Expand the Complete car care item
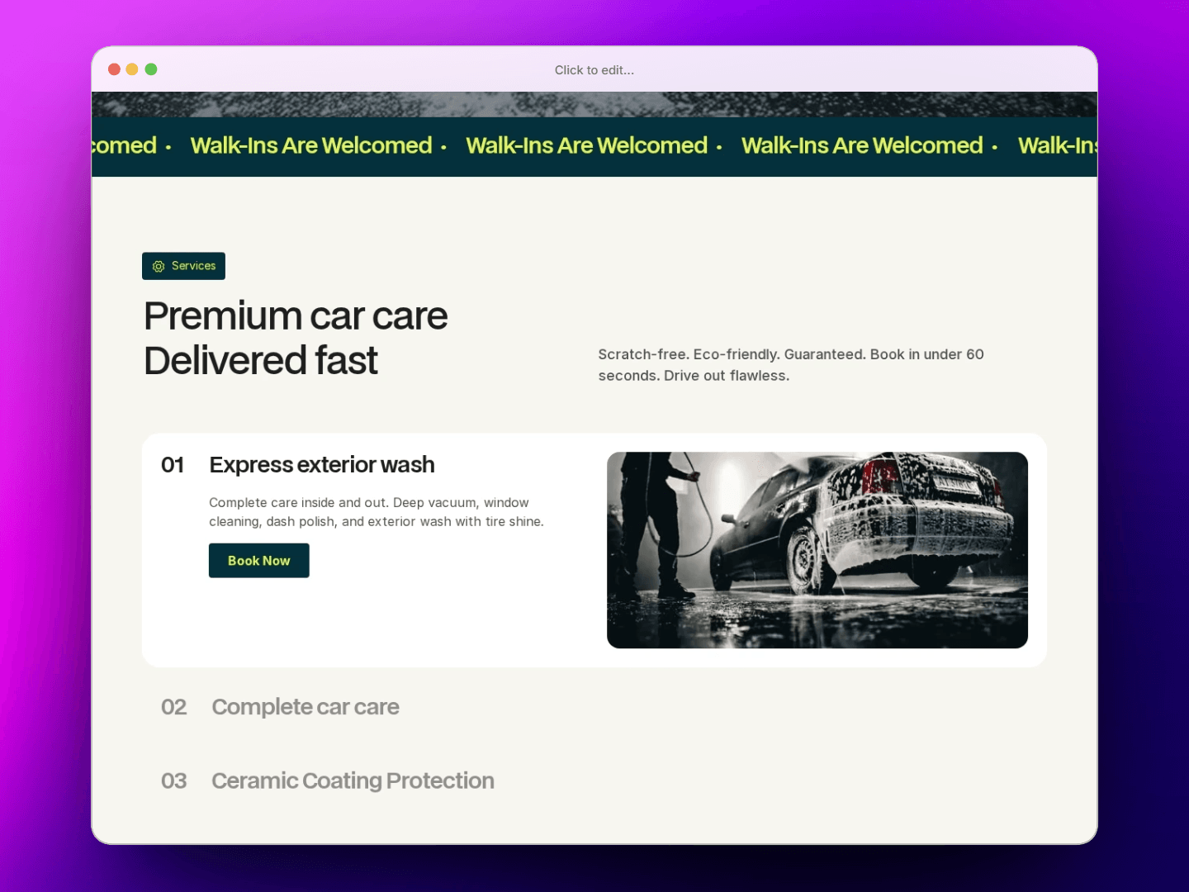This screenshot has height=892, width=1189. 306,707
